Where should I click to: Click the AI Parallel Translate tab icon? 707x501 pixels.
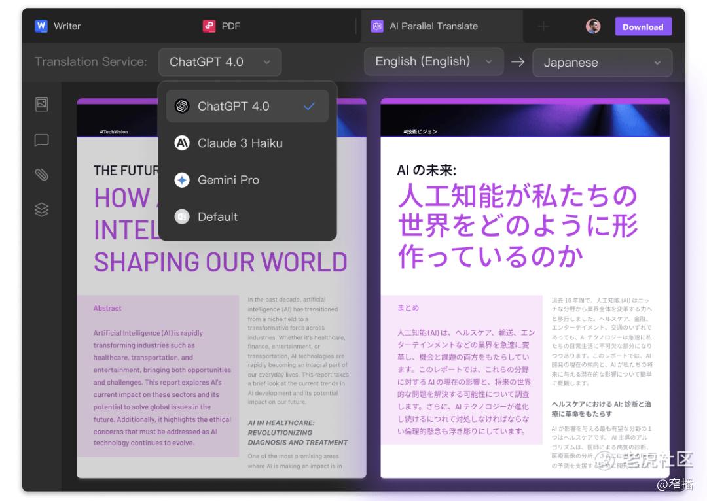coord(377,26)
